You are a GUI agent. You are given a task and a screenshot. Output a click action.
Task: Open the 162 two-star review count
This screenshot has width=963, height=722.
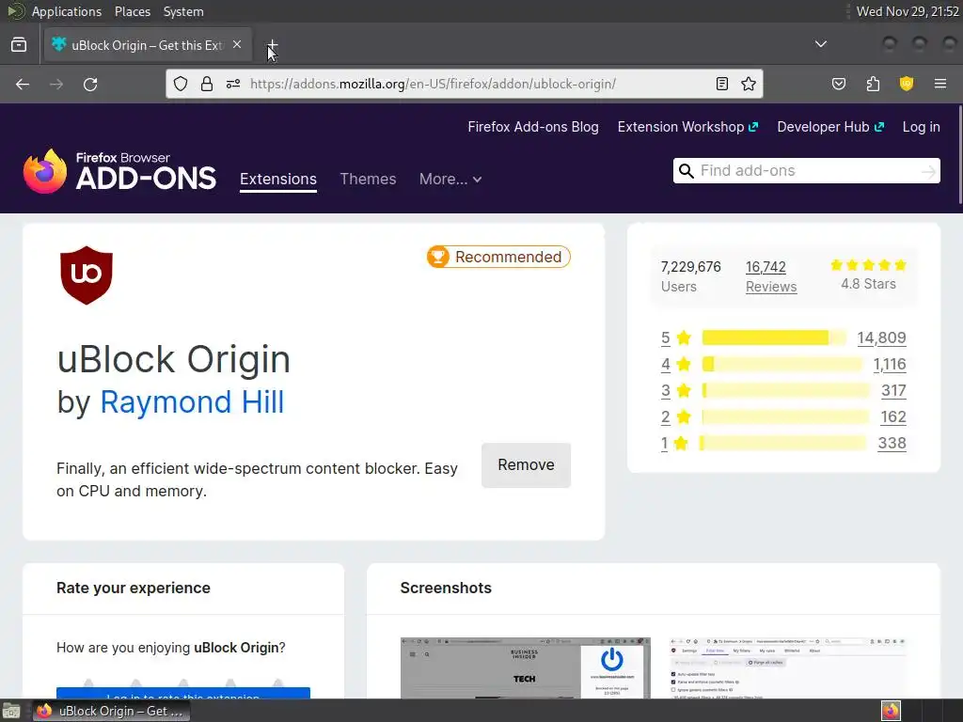tap(893, 416)
